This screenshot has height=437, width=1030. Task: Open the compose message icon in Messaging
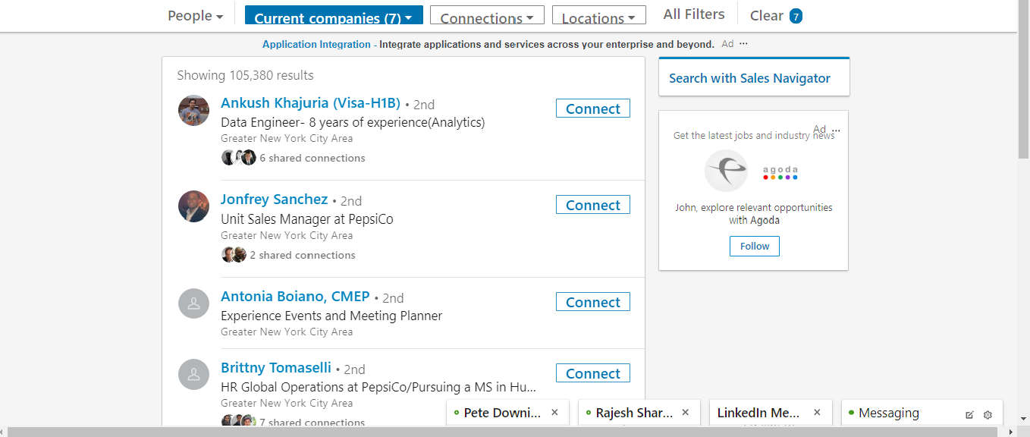[969, 414]
